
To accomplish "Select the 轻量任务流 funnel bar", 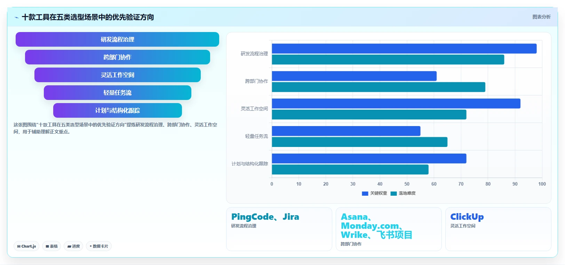I will [117, 93].
